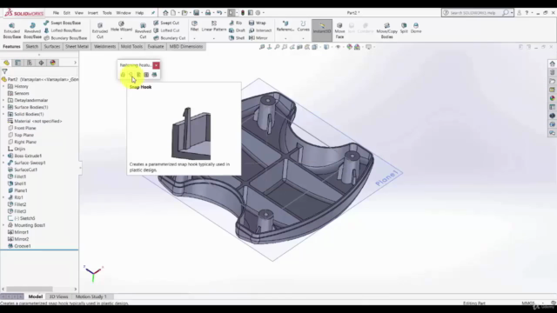The height and width of the screenshot is (313, 557).
Task: Open the DisplayManager tab icon
Action: (52, 63)
